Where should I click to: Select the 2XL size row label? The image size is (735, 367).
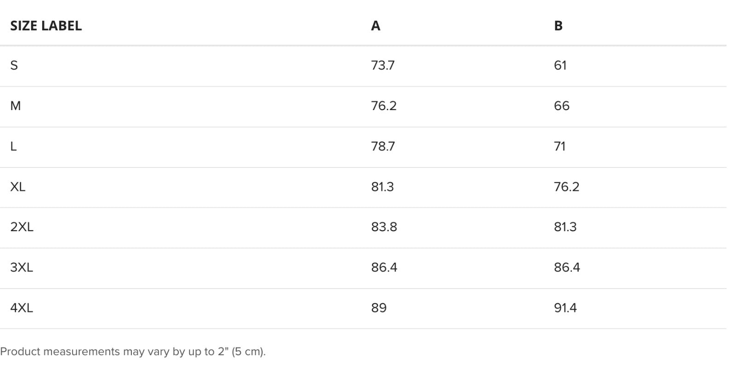point(22,227)
